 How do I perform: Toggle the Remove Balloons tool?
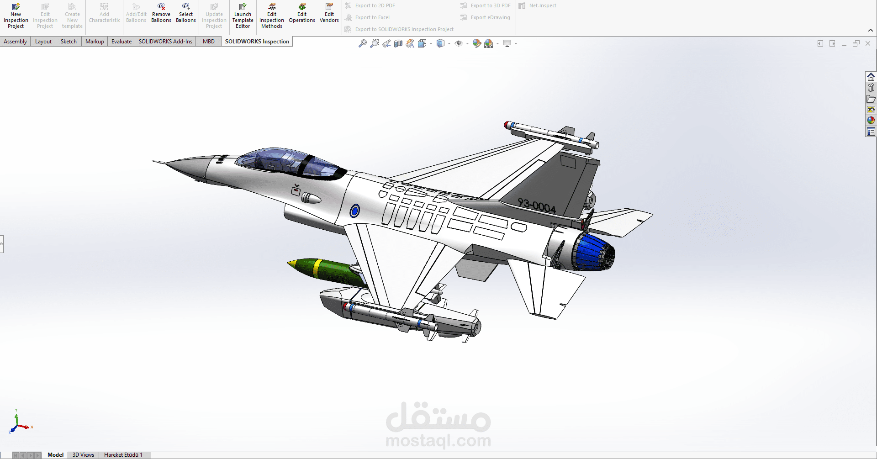click(x=161, y=14)
